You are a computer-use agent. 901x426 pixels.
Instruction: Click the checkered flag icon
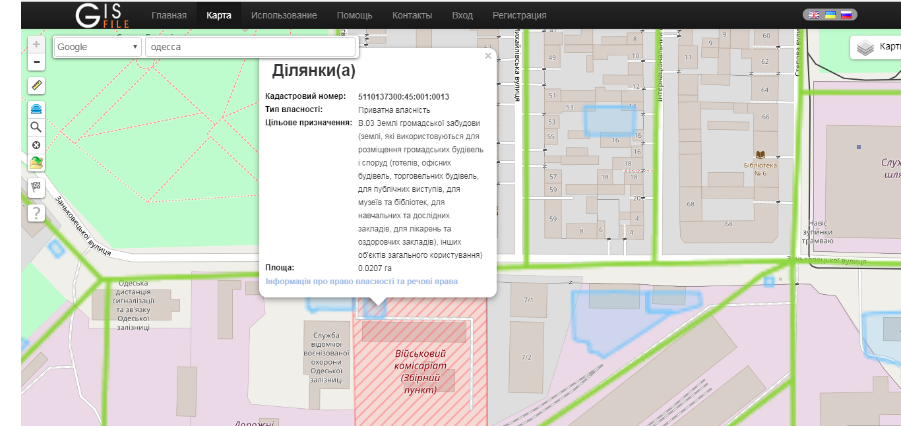tap(36, 187)
